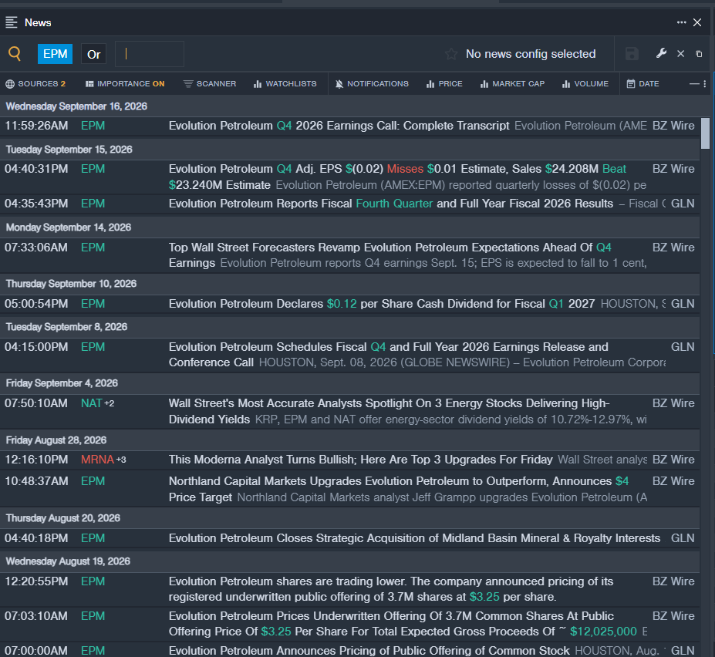Toggle the NOTIFICATIONS bell filter
This screenshot has width=715, height=657.
[372, 84]
